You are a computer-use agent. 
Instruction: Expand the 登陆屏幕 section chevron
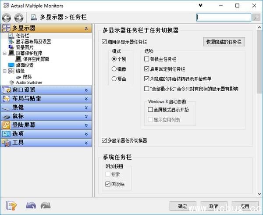(x=86, y=125)
